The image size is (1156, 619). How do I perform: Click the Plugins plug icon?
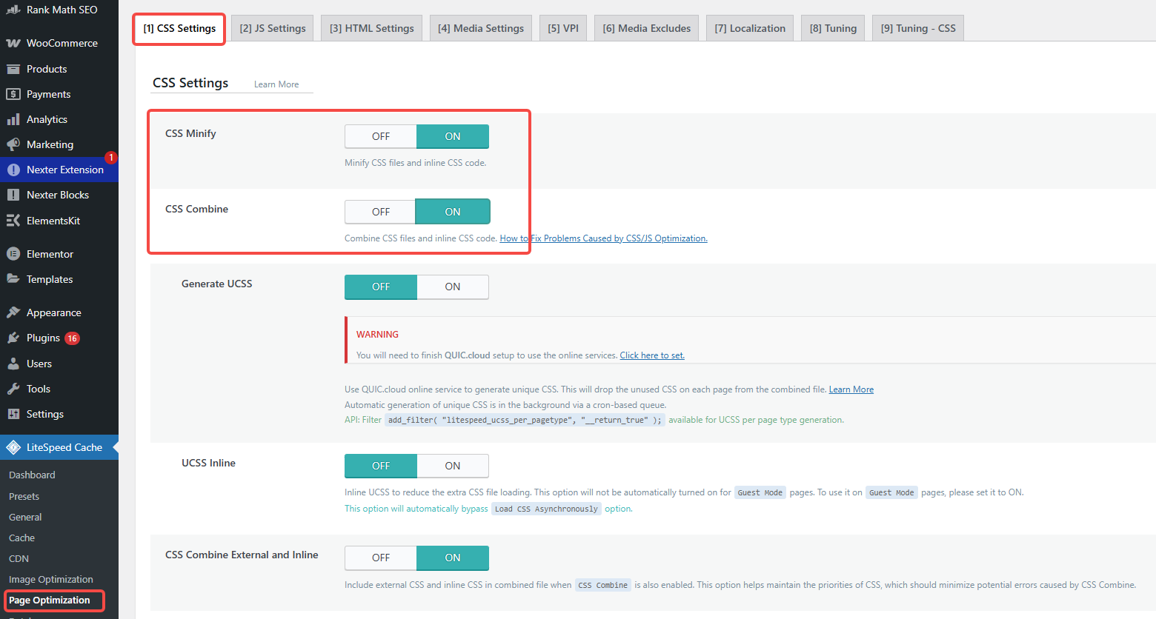tap(13, 338)
